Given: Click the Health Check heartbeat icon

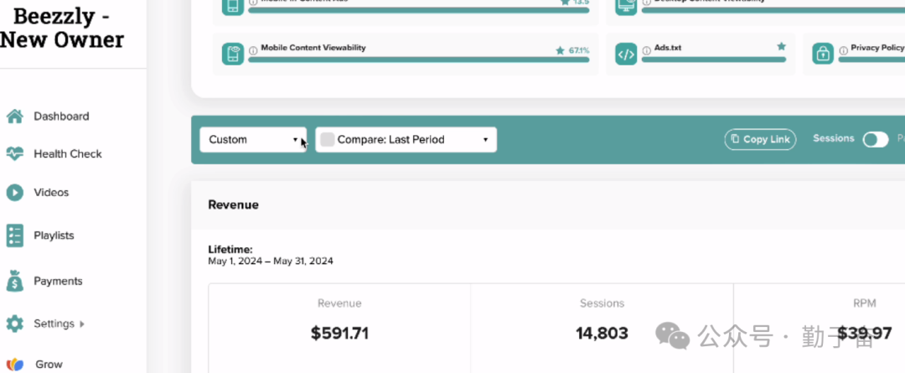Looking at the screenshot, I should tap(14, 154).
